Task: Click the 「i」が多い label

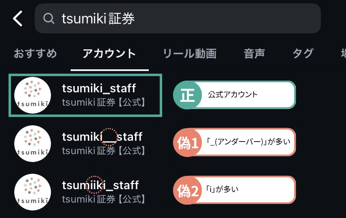Action: tap(222, 189)
